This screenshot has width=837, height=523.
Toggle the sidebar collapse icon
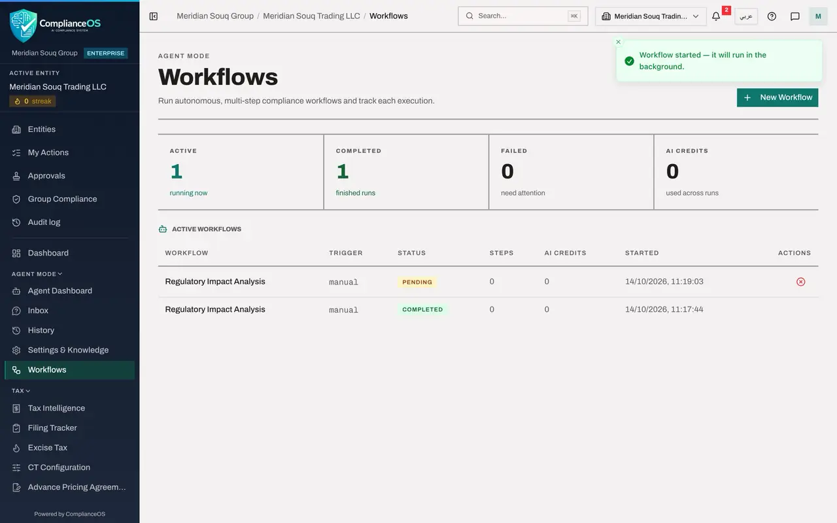click(x=154, y=16)
